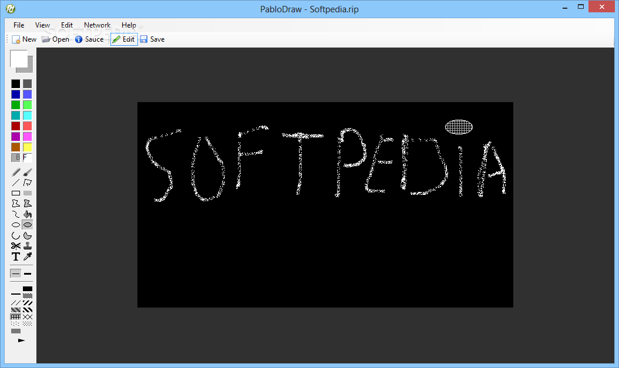Screen dimensions: 619x368
Task: Choose the dark green color swatch
Action: 15,104
